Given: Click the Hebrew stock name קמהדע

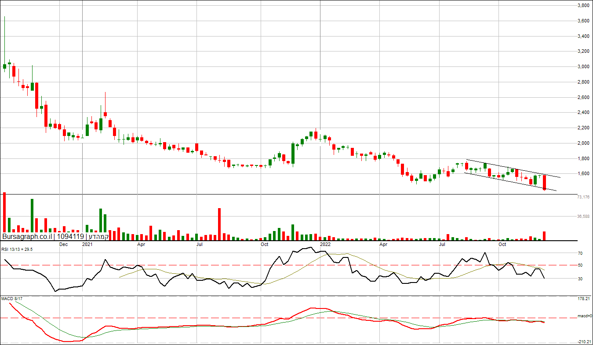Looking at the screenshot, I should click(x=98, y=237).
